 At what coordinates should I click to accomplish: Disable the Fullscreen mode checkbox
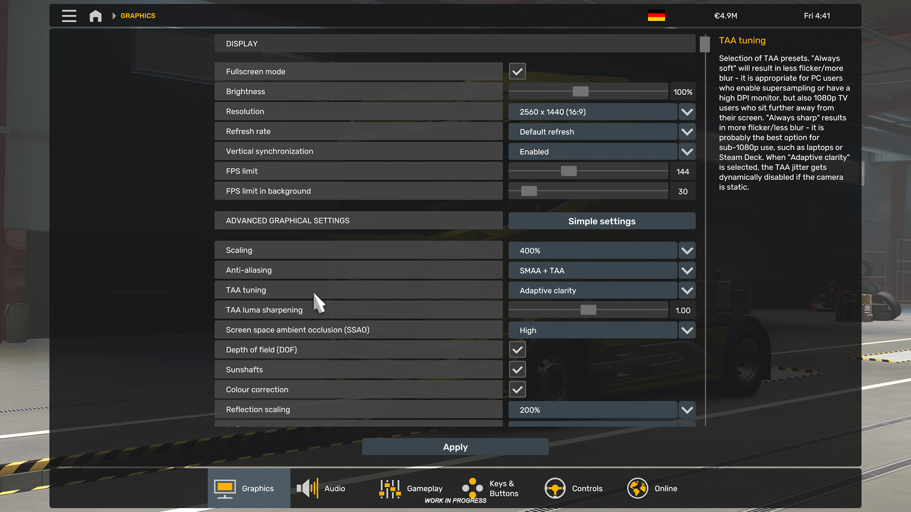[517, 72]
